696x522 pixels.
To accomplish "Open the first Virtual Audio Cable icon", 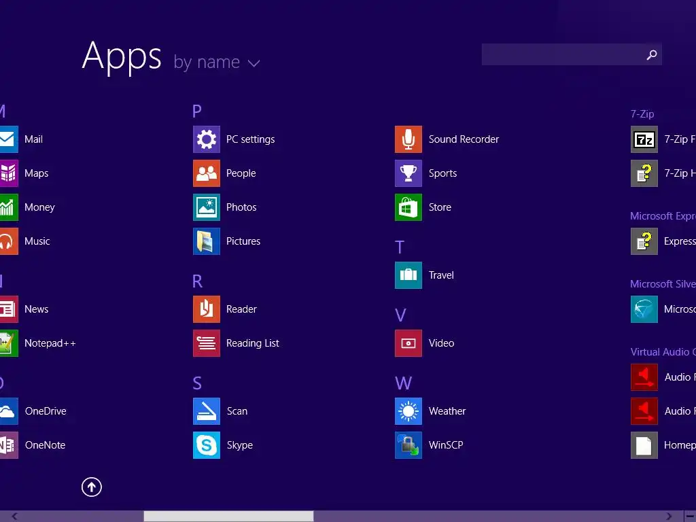I will click(x=644, y=377).
